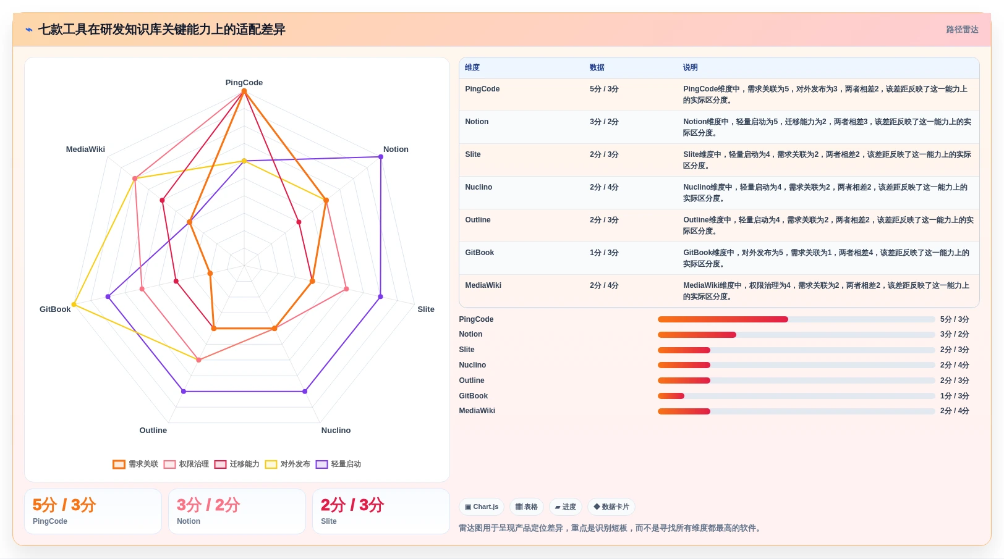Click the Nuclino progress bar
The width and height of the screenshot is (1004, 559).
(796, 365)
